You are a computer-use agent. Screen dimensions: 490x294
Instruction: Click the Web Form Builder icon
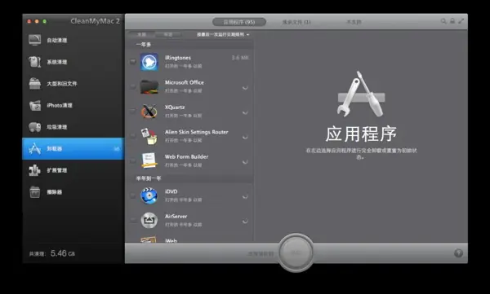149,160
